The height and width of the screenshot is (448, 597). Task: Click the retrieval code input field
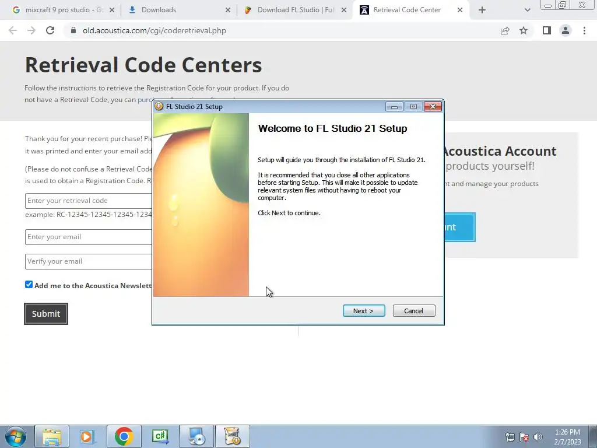pyautogui.click(x=89, y=201)
